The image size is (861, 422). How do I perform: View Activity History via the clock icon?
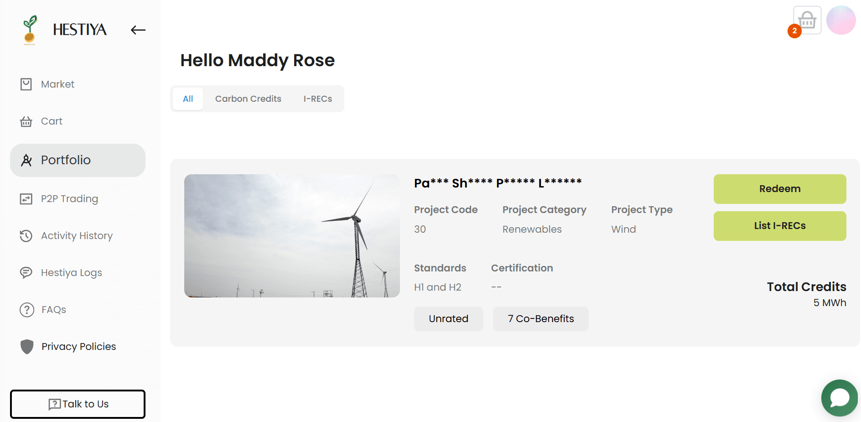(x=26, y=235)
